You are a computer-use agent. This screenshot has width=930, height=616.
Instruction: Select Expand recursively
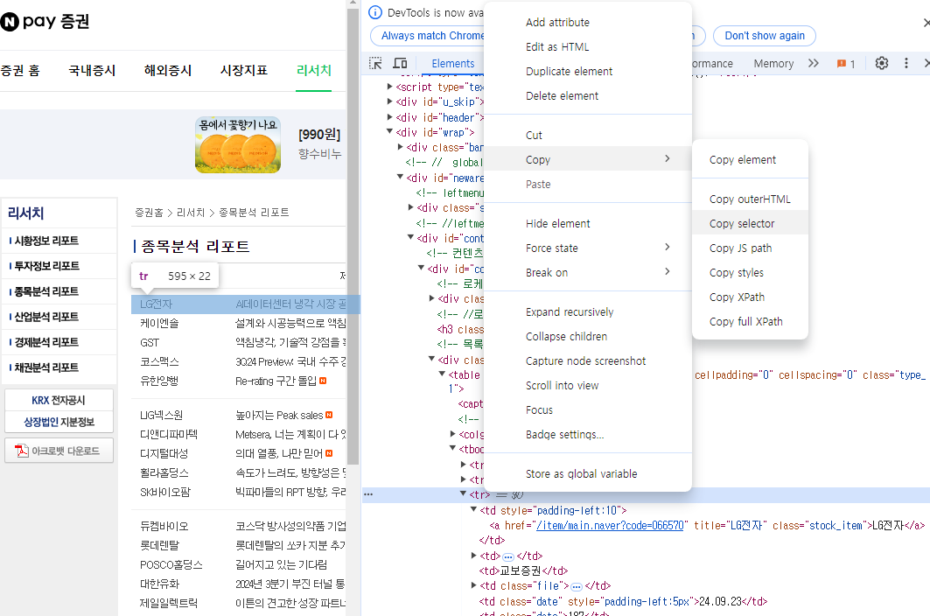[588, 312]
